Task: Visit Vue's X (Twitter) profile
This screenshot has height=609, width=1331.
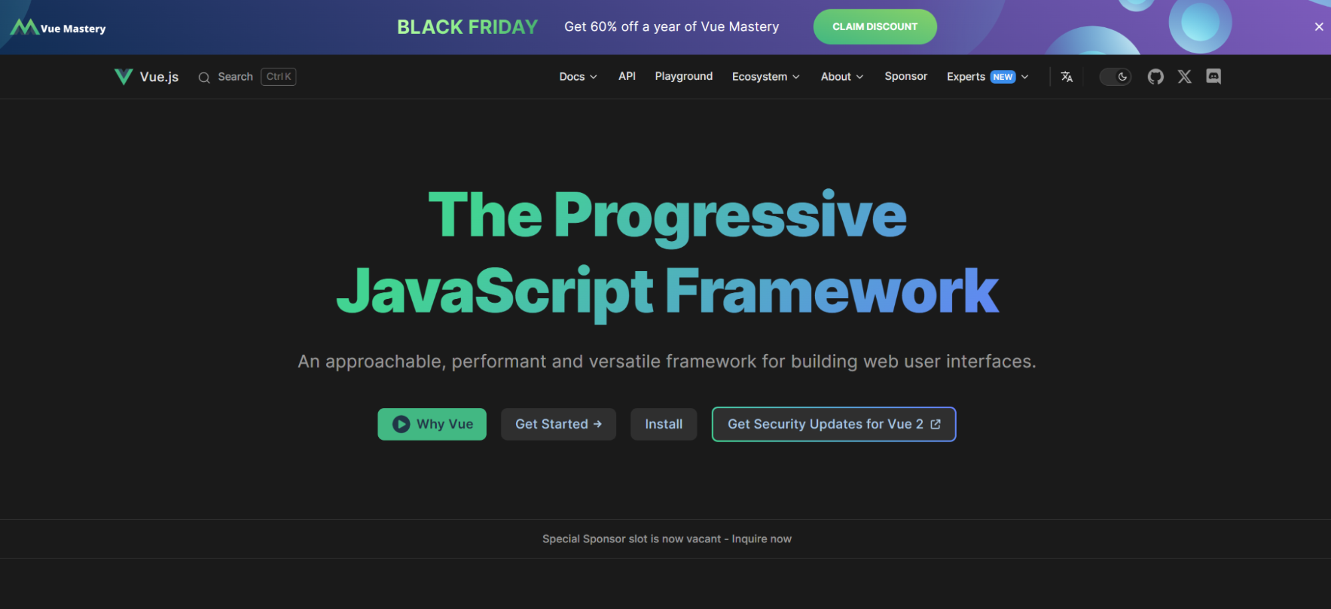Action: [1185, 77]
